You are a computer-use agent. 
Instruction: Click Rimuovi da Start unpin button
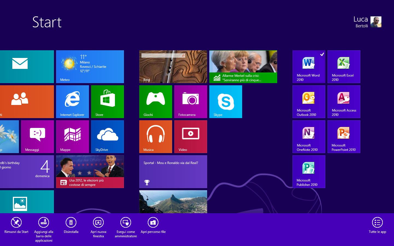click(x=16, y=226)
